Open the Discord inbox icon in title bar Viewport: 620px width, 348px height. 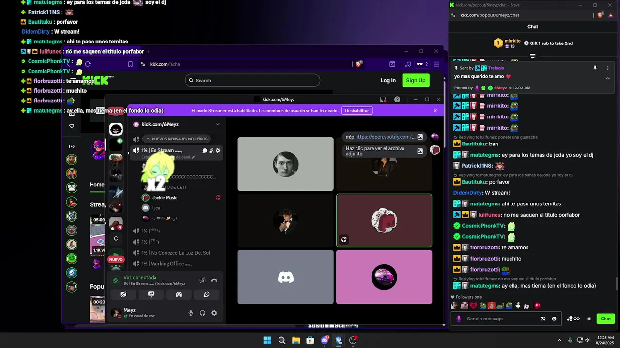pos(383,100)
